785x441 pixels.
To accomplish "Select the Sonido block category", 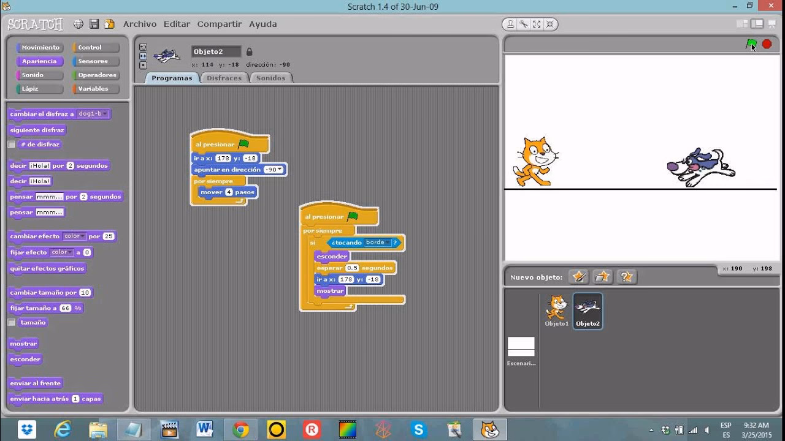I will 40,75.
